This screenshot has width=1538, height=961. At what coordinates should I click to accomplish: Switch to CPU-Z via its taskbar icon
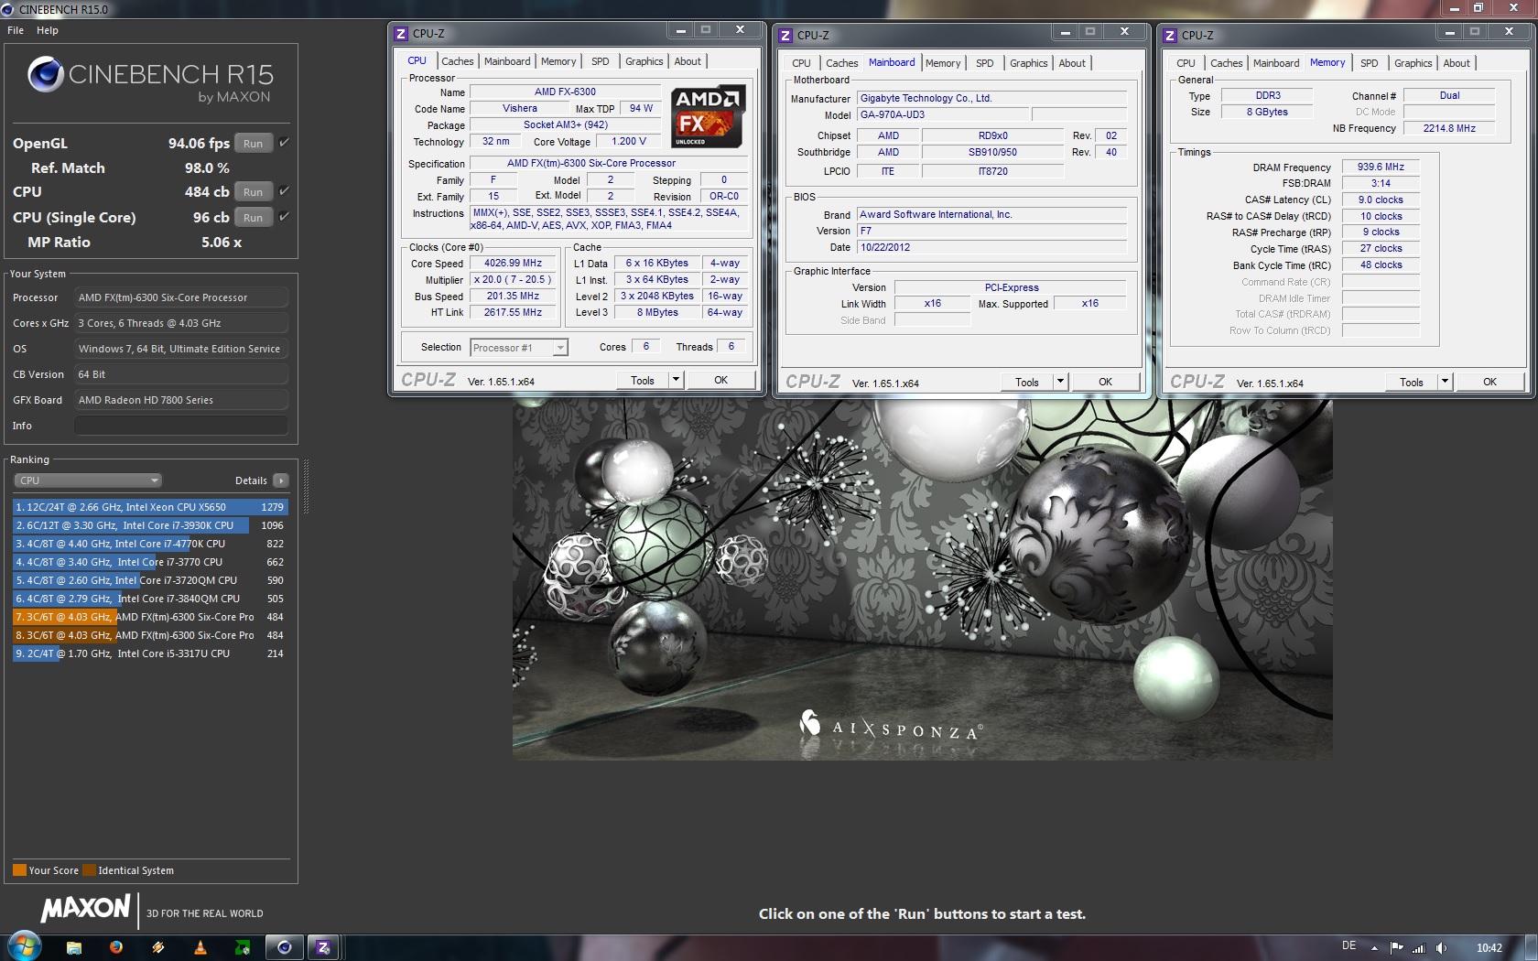pyautogui.click(x=323, y=947)
